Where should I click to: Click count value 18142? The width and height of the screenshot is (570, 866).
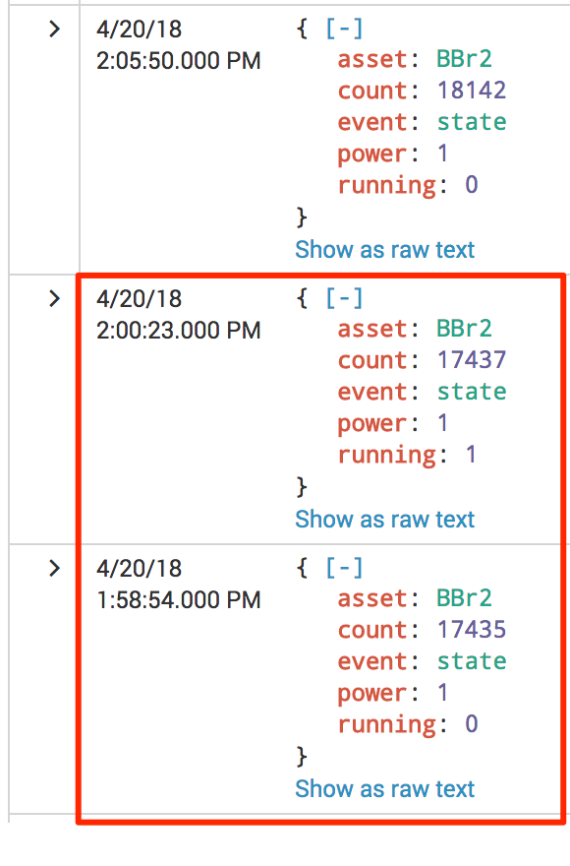(x=471, y=91)
